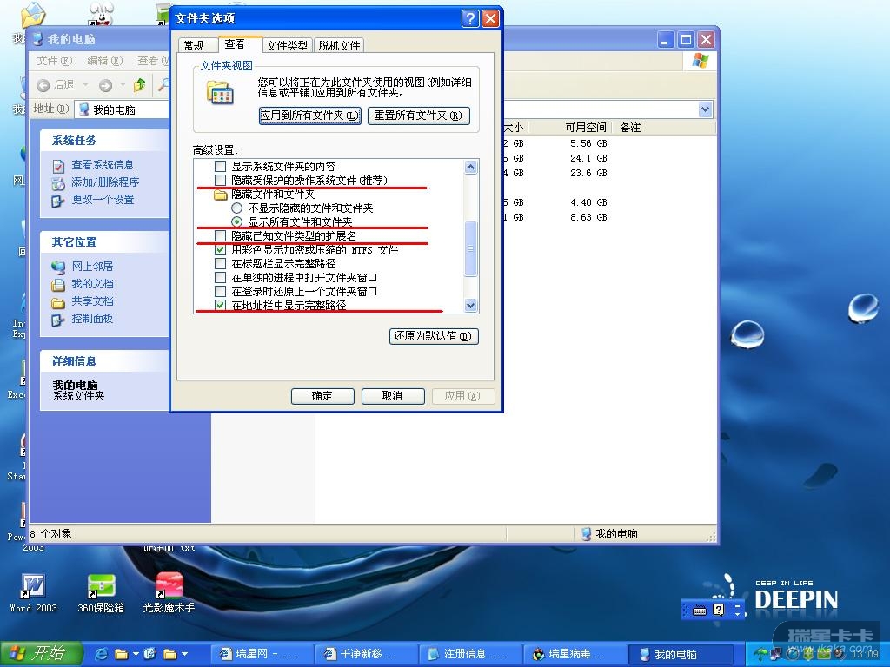890x667 pixels.
Task: Open 瑞星病毒 taskbar window button
Action: click(574, 655)
